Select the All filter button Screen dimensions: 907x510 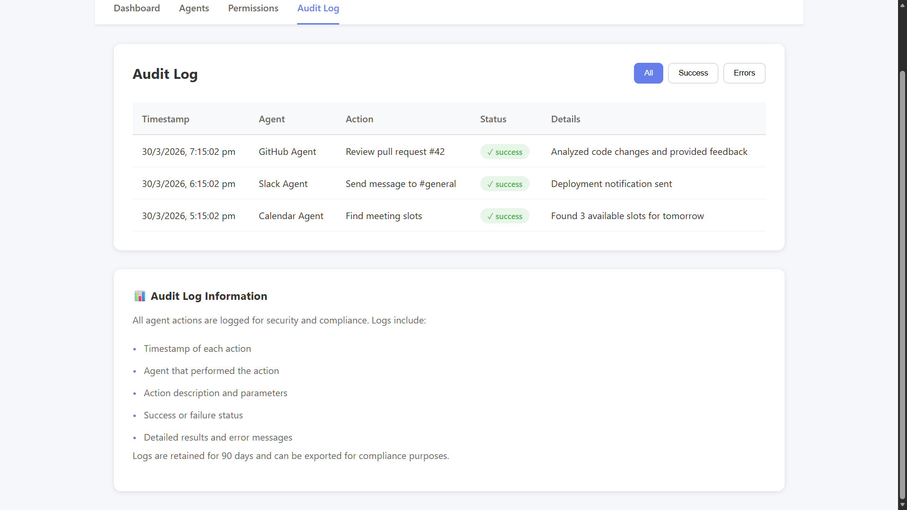(648, 73)
